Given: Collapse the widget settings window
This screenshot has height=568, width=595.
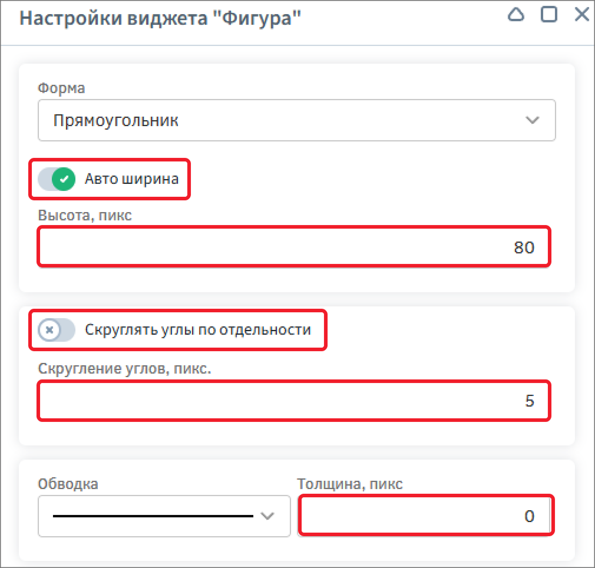Looking at the screenshot, I should point(516,15).
